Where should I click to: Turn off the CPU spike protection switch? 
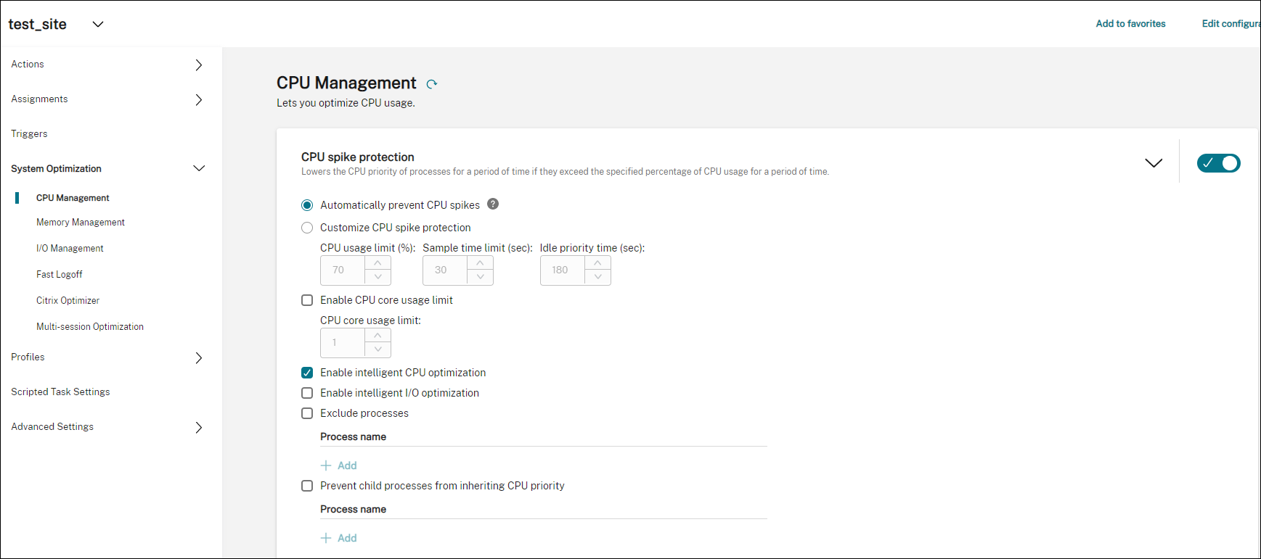1218,163
